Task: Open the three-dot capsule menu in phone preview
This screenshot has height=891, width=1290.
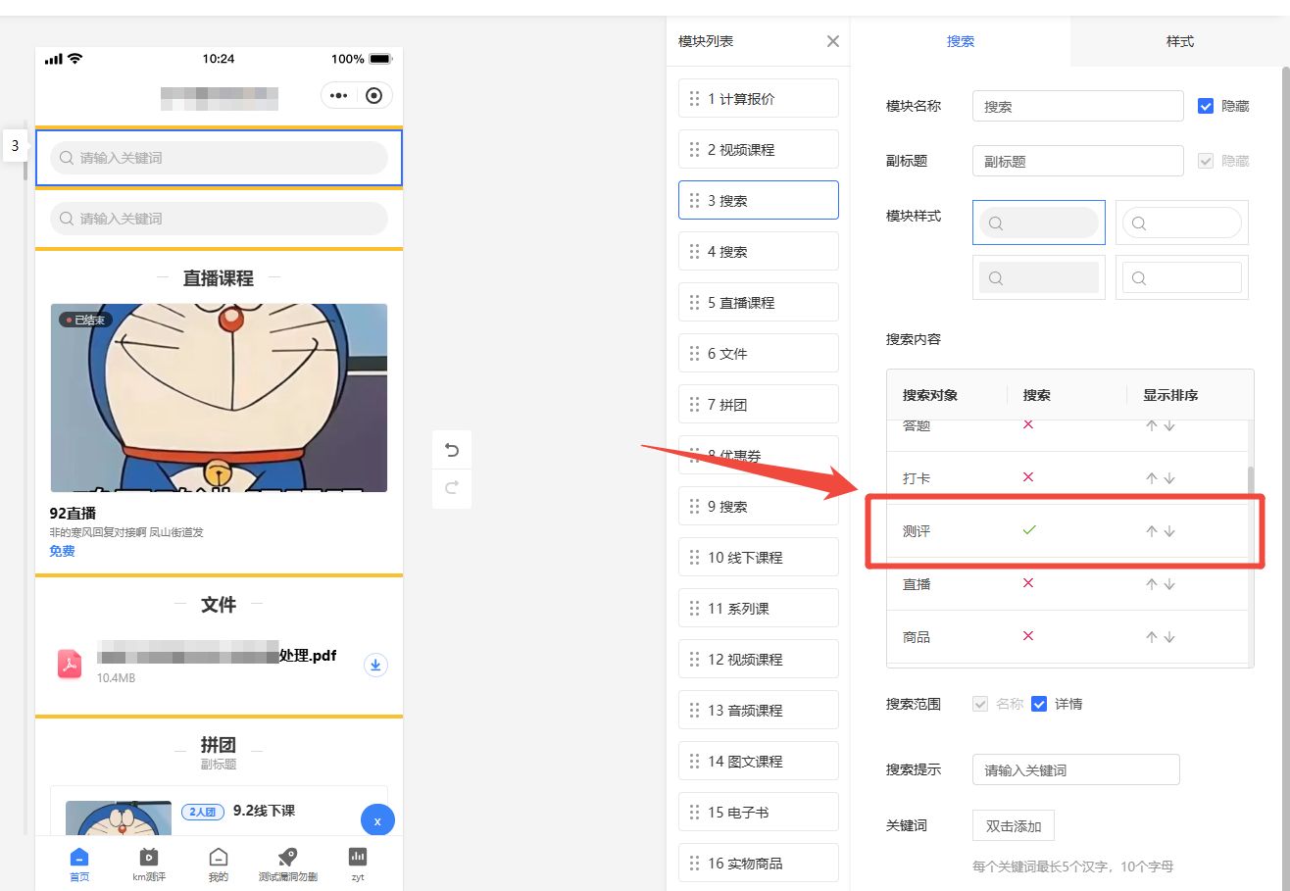Action: pyautogui.click(x=338, y=95)
